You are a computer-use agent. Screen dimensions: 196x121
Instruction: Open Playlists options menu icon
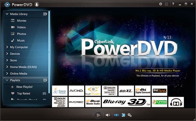tap(45, 80)
